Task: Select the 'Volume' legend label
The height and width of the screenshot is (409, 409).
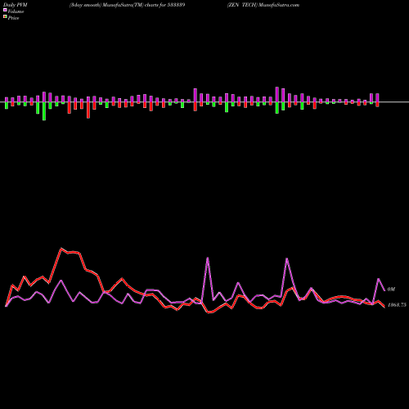Action: pyautogui.click(x=16, y=11)
